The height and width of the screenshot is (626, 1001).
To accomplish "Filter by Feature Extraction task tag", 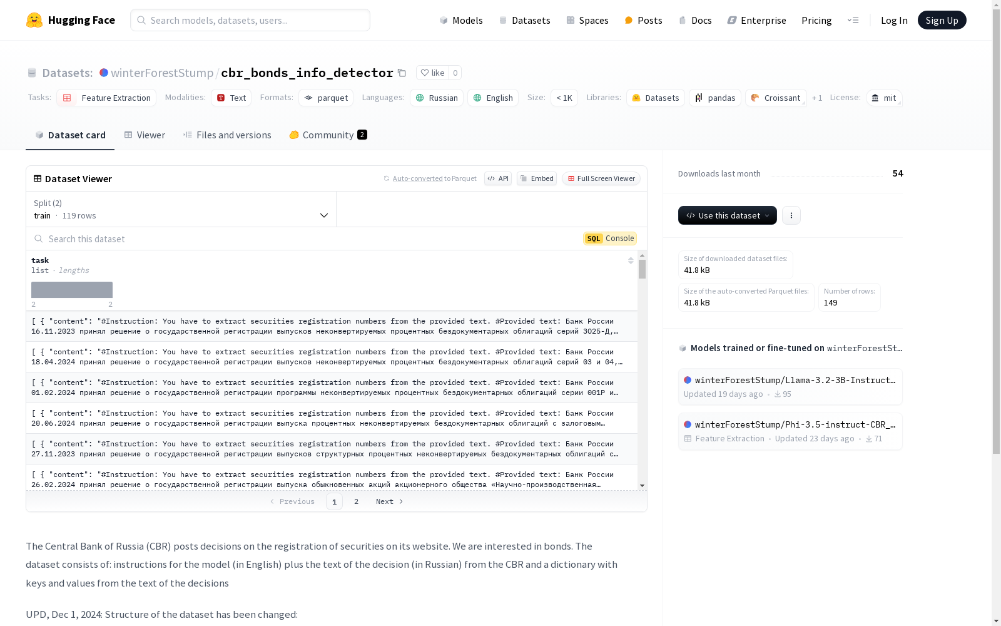I will point(106,98).
